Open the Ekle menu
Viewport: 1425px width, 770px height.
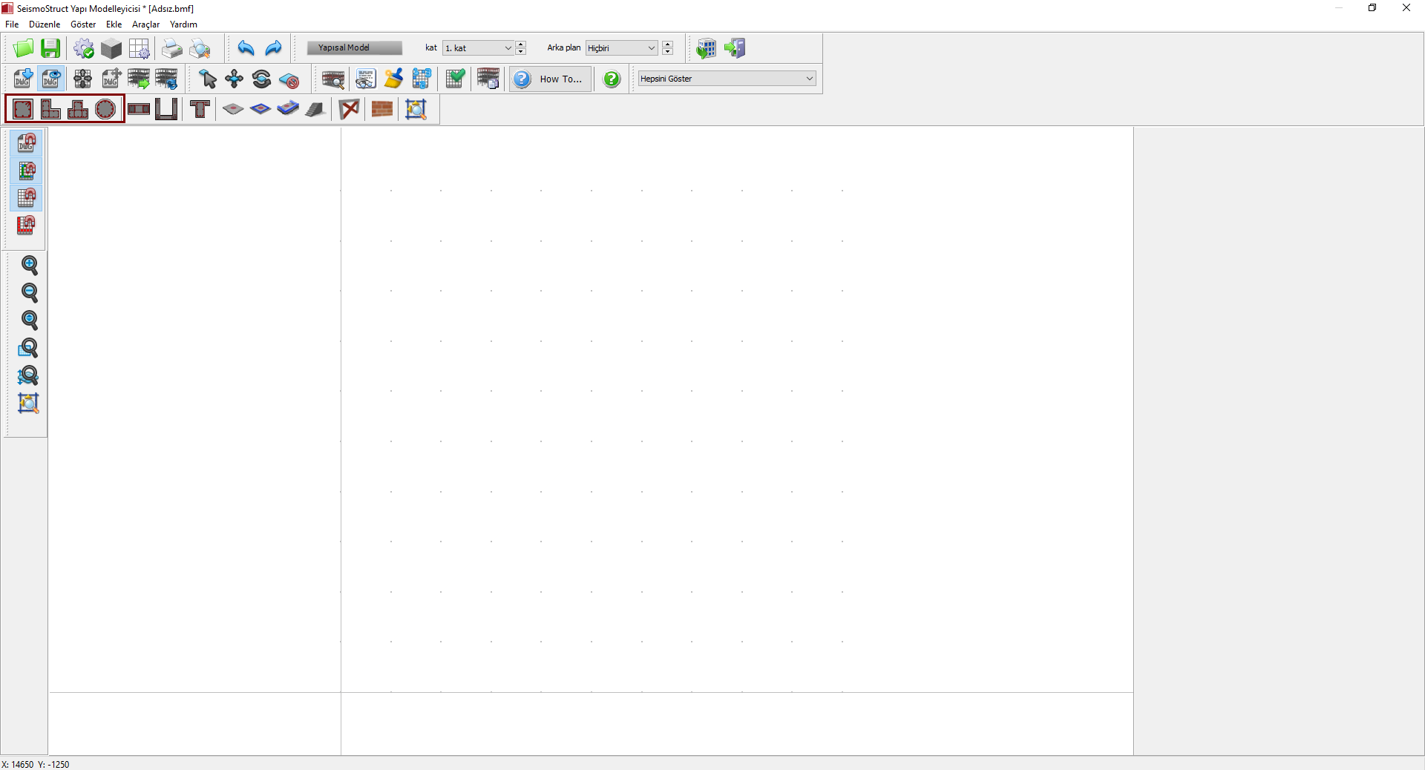click(114, 24)
